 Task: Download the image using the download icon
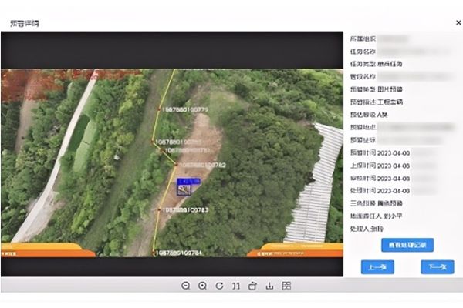click(269, 286)
